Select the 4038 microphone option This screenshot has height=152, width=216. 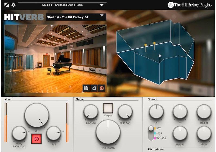click(158, 133)
